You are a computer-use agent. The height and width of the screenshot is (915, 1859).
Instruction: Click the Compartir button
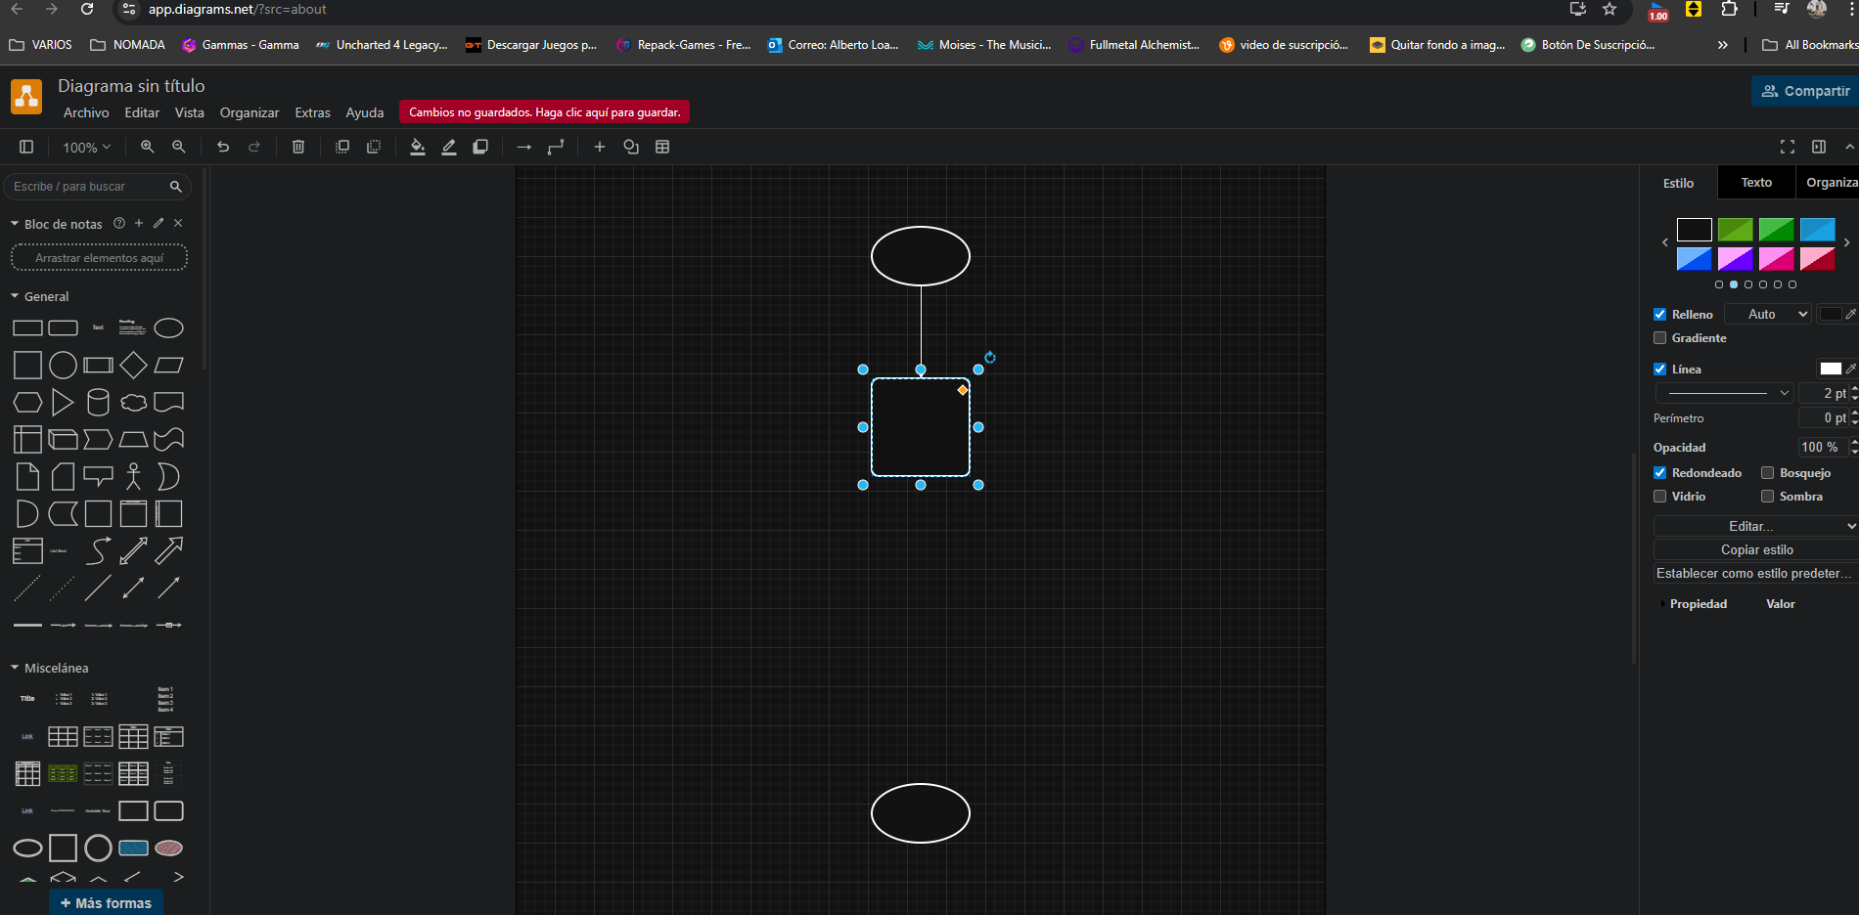pos(1805,91)
